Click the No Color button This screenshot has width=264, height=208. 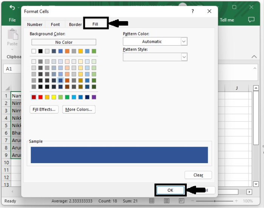(64, 42)
